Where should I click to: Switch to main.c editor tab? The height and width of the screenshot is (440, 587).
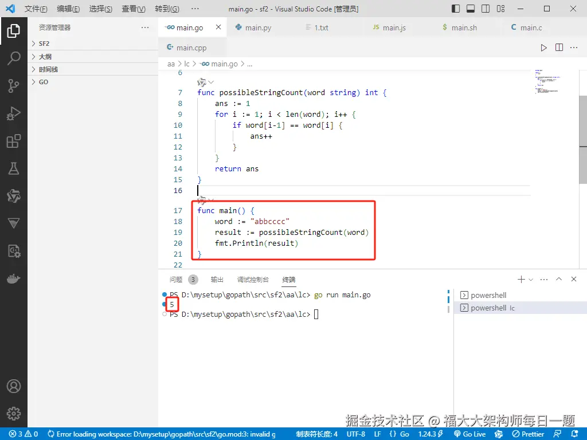tap(531, 27)
